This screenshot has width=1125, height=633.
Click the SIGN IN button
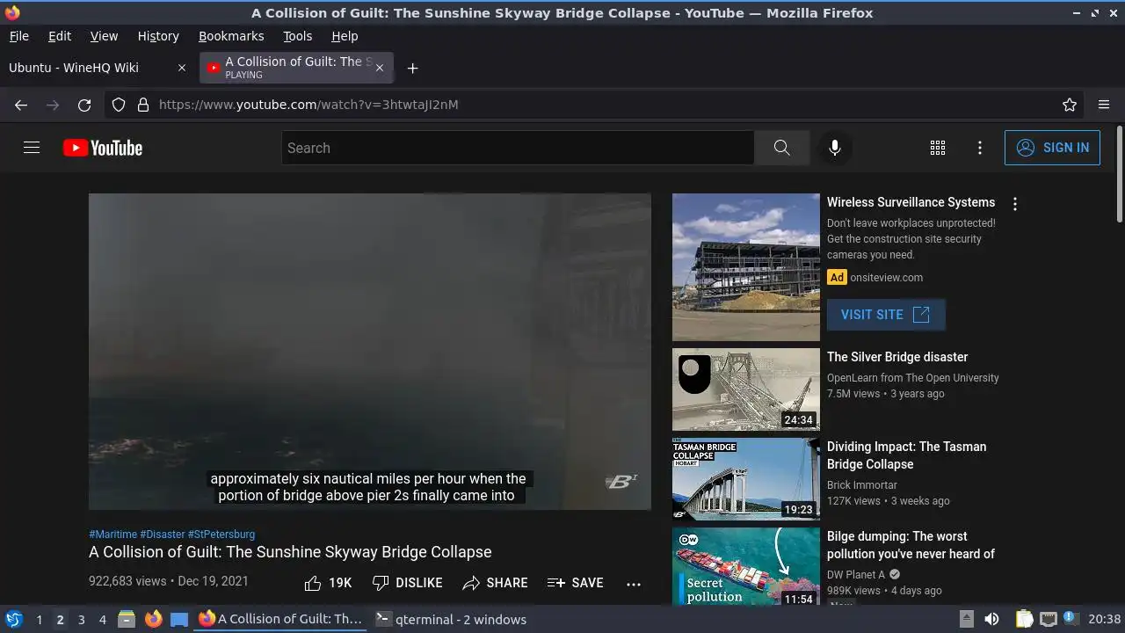coord(1052,148)
